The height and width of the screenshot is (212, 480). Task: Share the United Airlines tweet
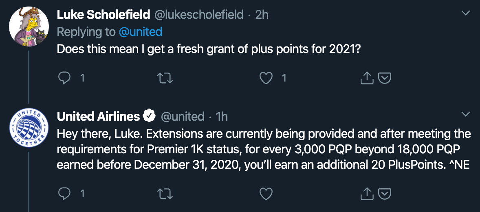point(367,194)
